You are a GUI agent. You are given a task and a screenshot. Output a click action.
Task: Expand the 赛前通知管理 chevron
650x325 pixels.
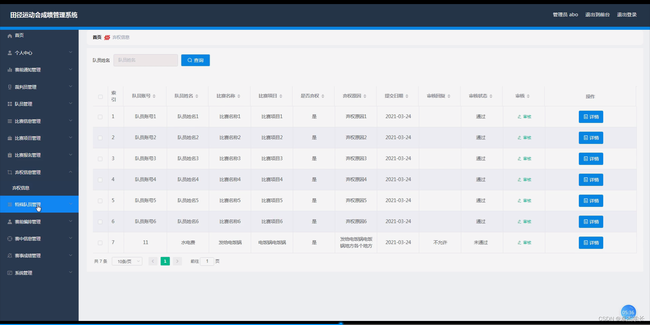click(x=70, y=69)
